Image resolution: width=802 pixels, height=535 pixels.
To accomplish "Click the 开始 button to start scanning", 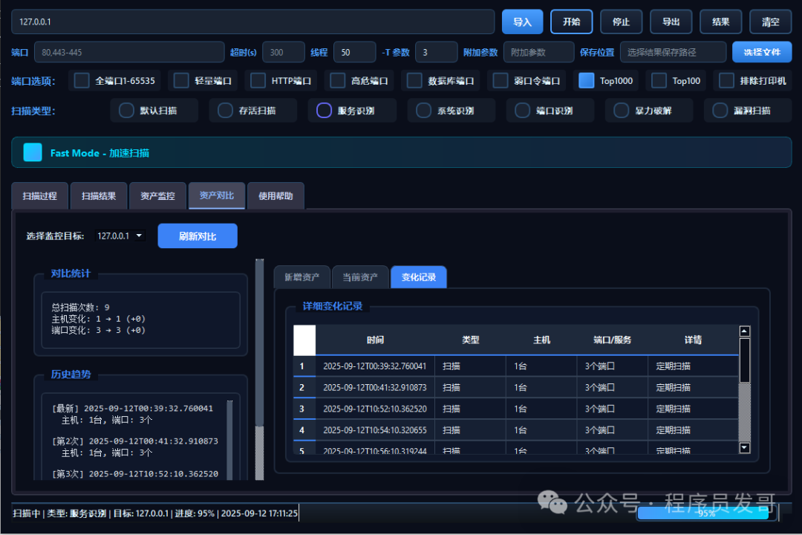I will click(x=571, y=22).
